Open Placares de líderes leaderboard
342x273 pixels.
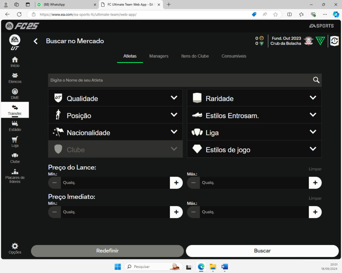point(15,176)
